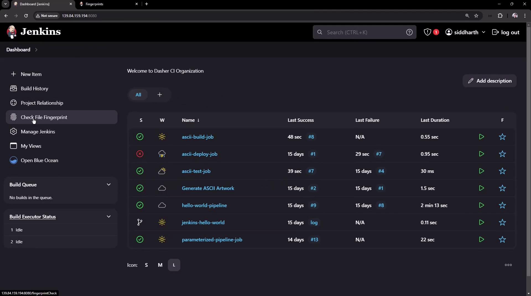Open the ascii-test-job project link
Viewport: 531px width, 296px height.
[196, 171]
